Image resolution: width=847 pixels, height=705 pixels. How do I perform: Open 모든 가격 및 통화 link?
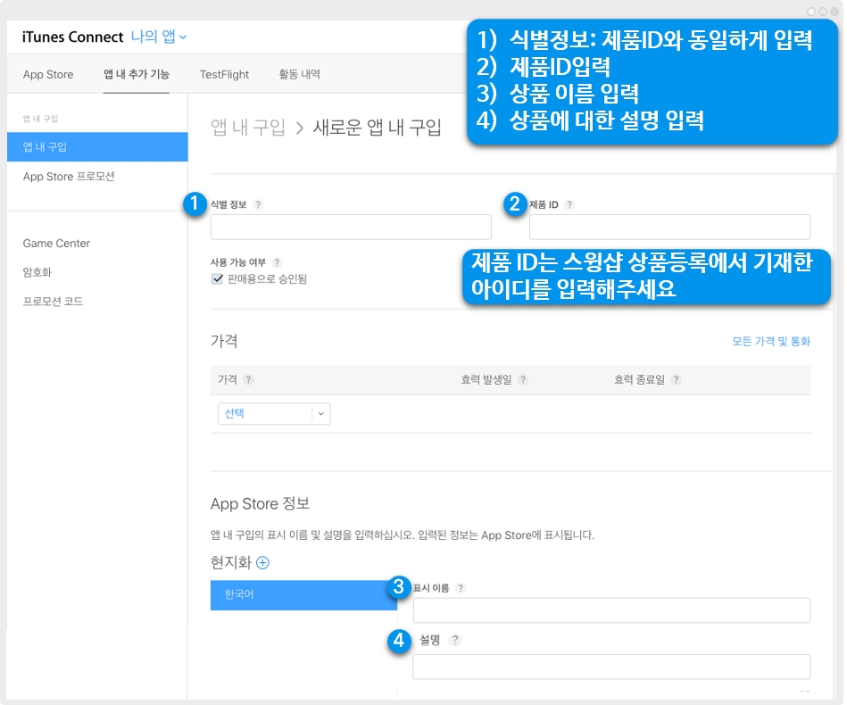point(771,342)
